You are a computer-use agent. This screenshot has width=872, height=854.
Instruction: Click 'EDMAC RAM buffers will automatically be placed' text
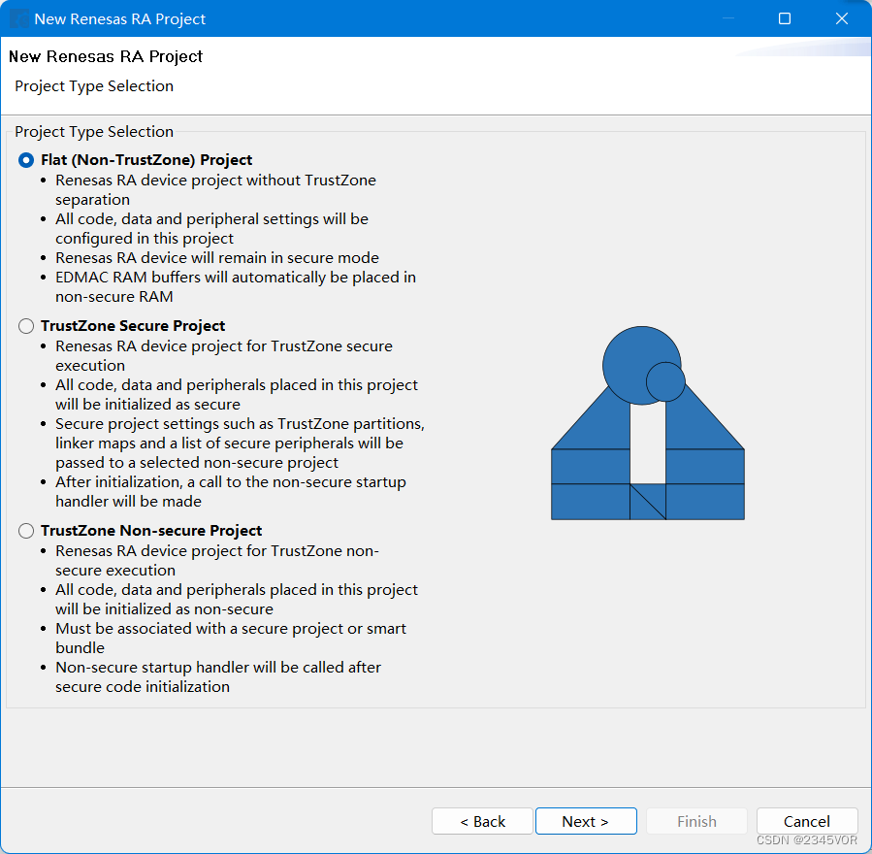pos(236,278)
